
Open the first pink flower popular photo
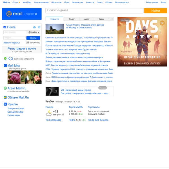click(14, 77)
